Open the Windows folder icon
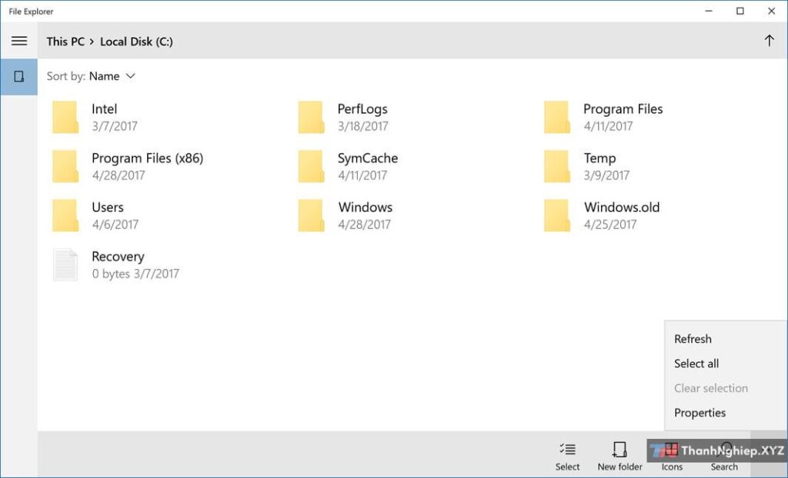 coord(311,215)
